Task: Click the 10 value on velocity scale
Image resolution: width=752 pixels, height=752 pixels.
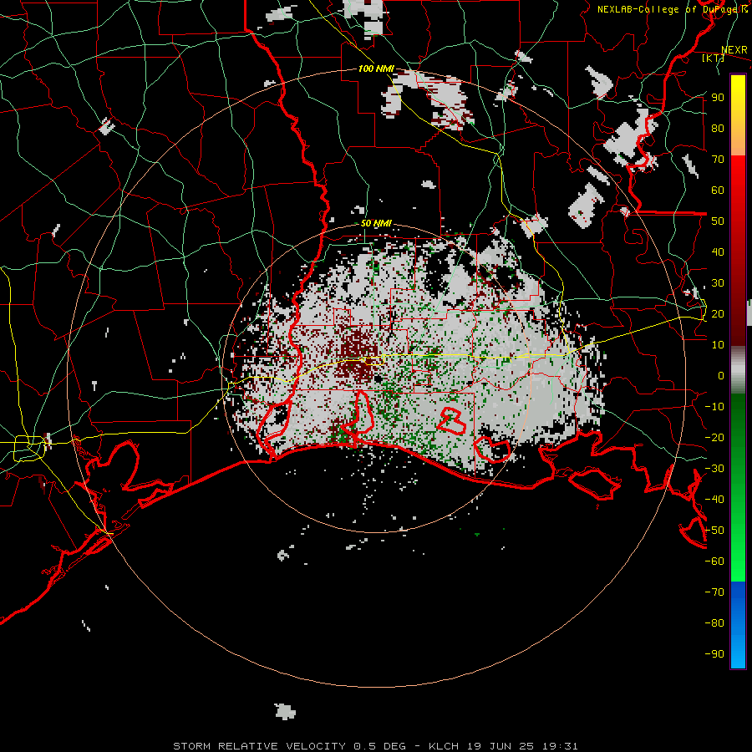Action: (x=718, y=345)
